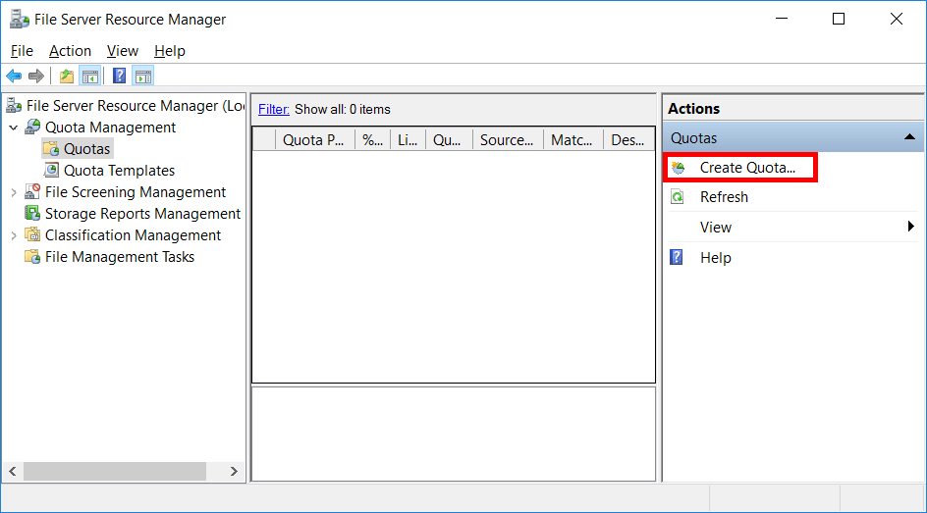Toggle the Show/Hide Action Pane icon
The width and height of the screenshot is (927, 513).
(x=143, y=77)
